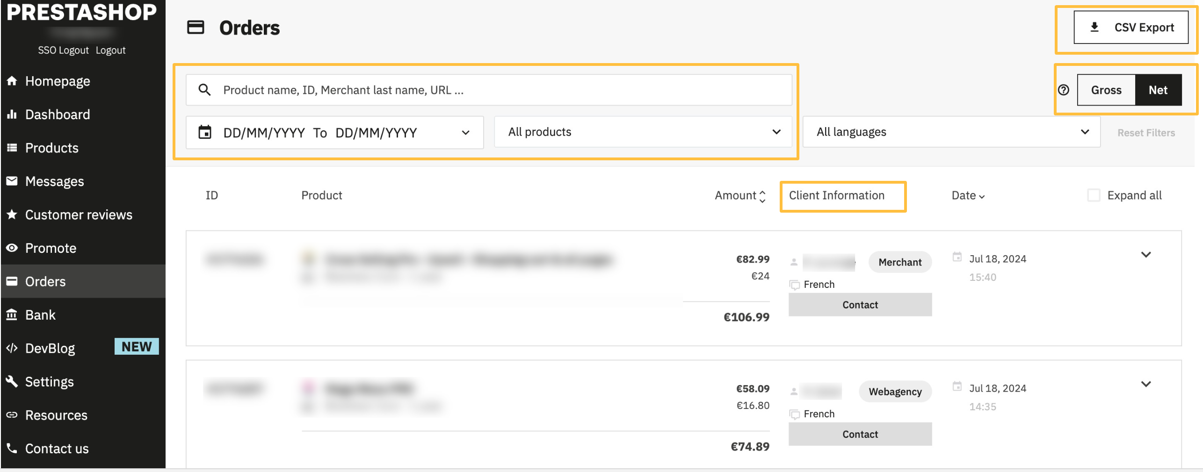Viewport: 1203px width, 472px height.
Task: Click the Product column header
Action: tap(322, 195)
